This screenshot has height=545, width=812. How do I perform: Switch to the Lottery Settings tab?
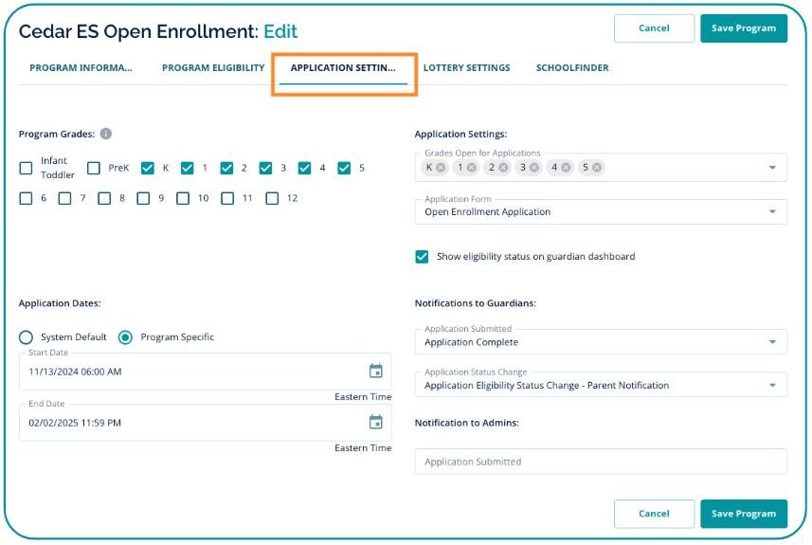point(466,68)
